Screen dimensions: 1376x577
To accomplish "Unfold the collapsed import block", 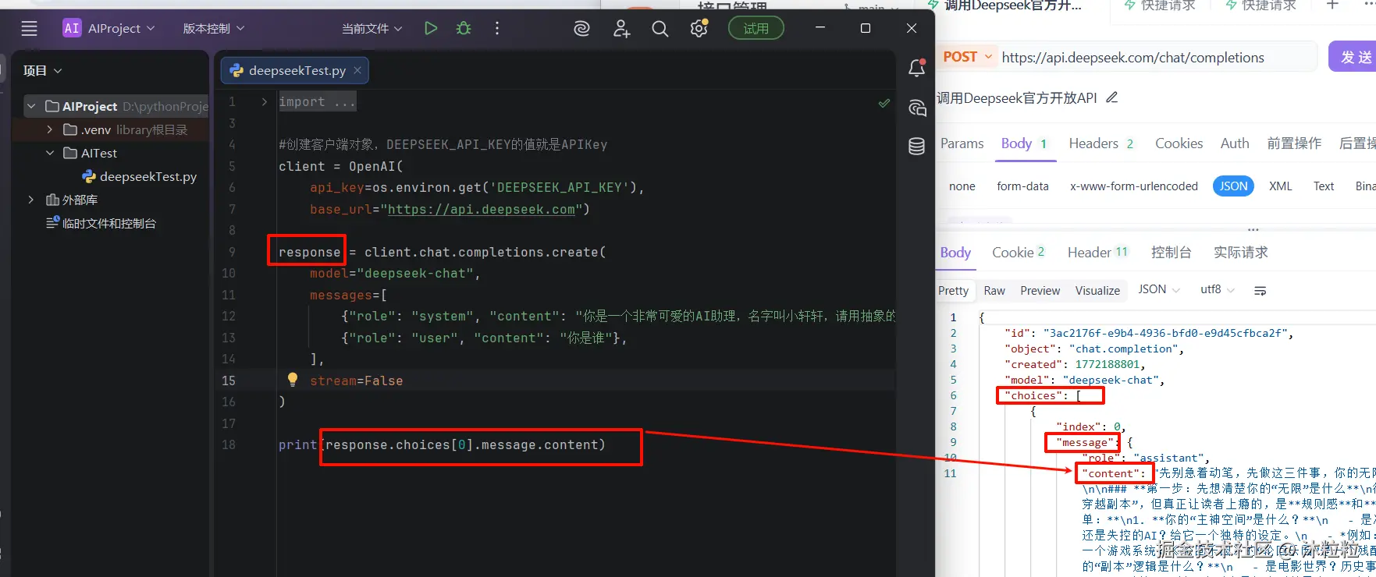I will 265,101.
